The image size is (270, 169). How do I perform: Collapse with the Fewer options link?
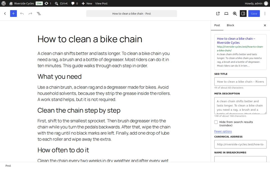pos(223,131)
